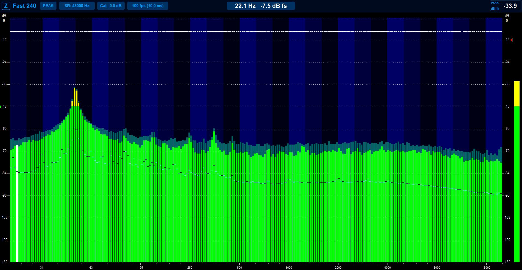This screenshot has width=522, height=270.
Task: Click the PEAK dB fs meter label
Action: [x=495, y=6]
